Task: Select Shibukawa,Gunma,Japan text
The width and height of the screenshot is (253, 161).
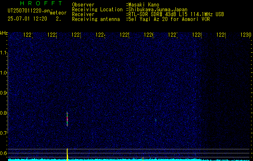Action: [x=158, y=10]
